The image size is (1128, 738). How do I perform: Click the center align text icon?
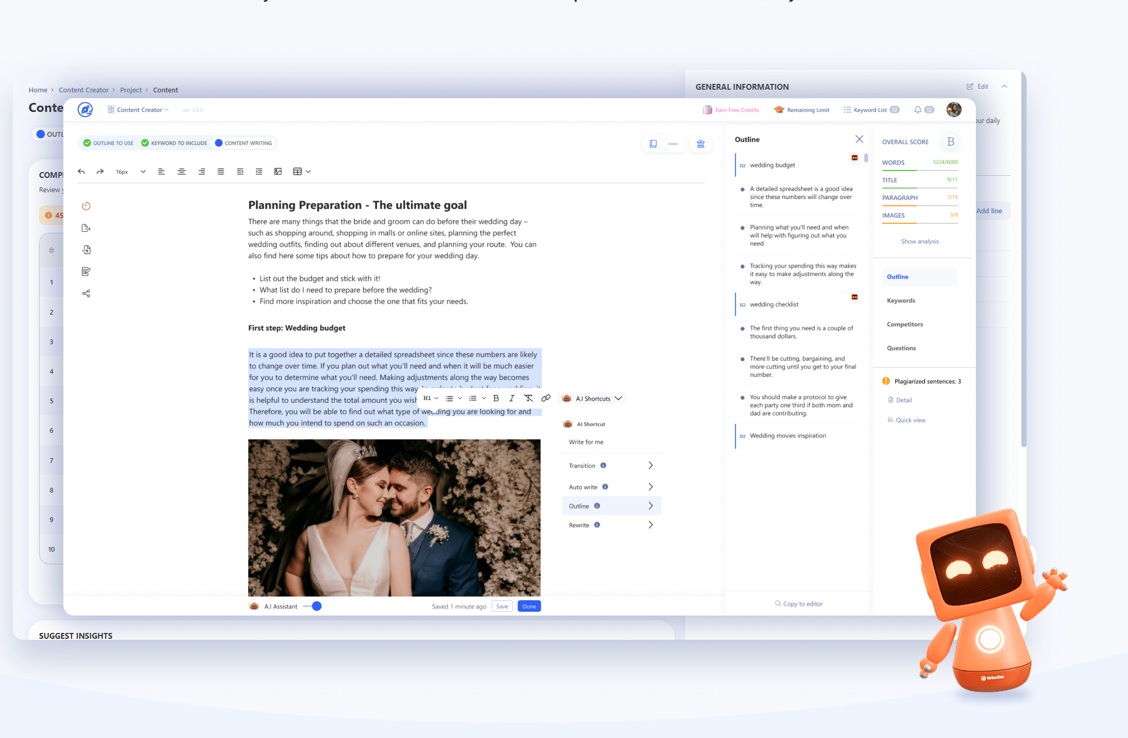[x=181, y=172]
